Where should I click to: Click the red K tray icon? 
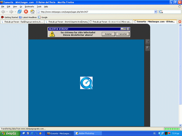pos(169,133)
